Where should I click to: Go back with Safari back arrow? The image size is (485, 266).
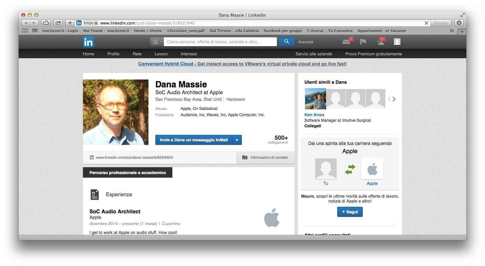pos(26,23)
